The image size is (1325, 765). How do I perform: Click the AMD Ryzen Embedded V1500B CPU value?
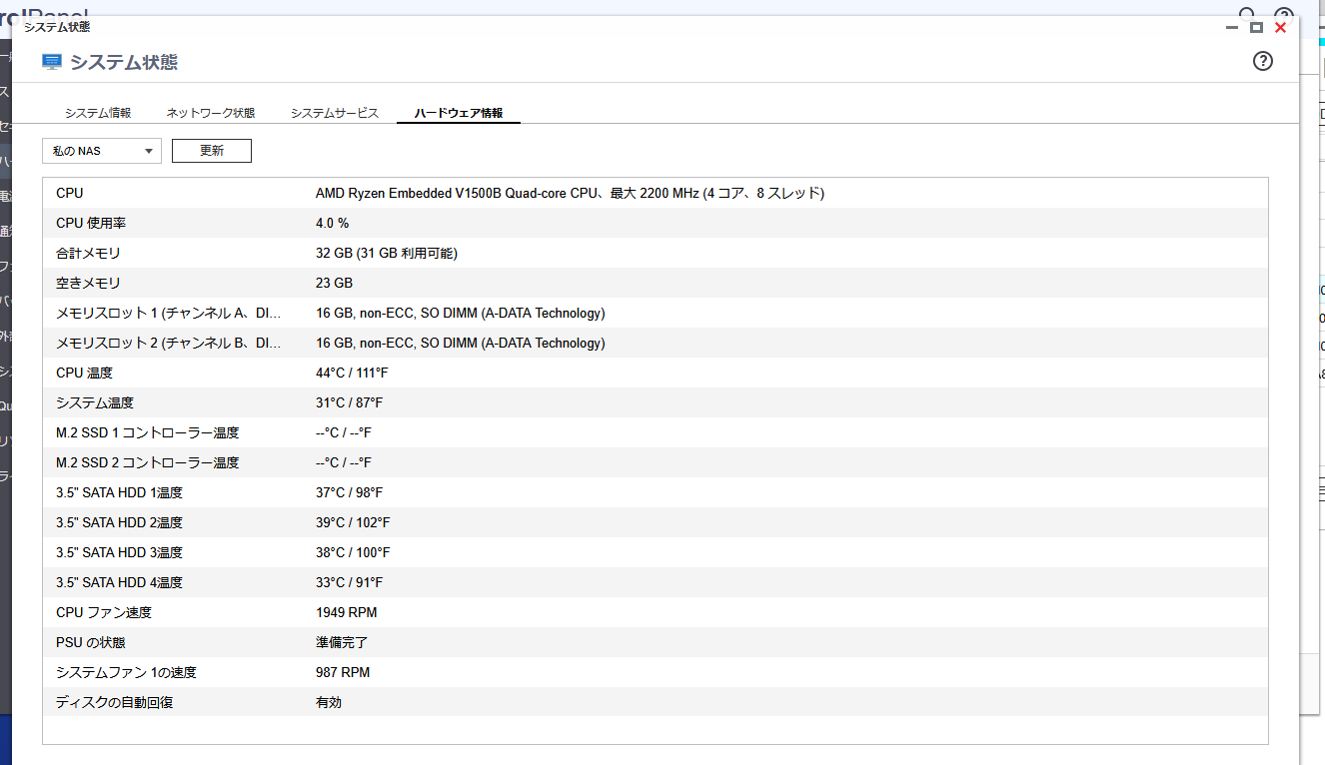coord(570,193)
